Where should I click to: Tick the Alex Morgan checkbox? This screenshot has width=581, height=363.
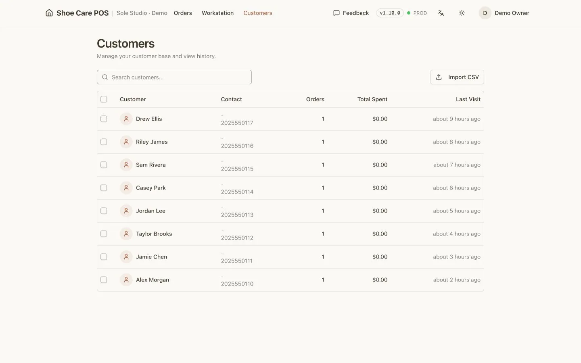[x=104, y=280]
